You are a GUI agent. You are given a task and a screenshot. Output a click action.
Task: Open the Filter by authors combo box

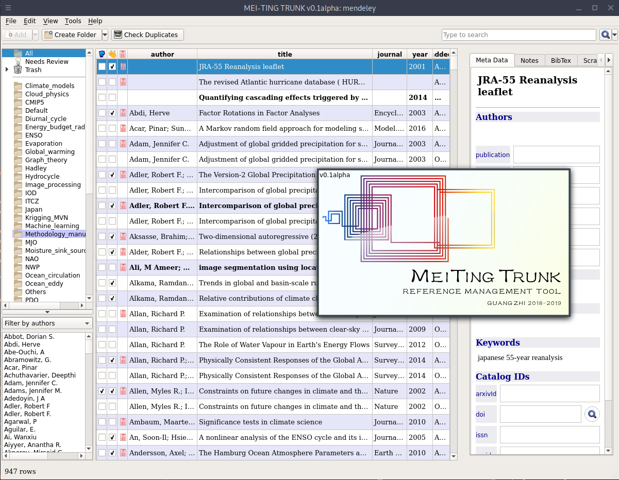[47, 323]
